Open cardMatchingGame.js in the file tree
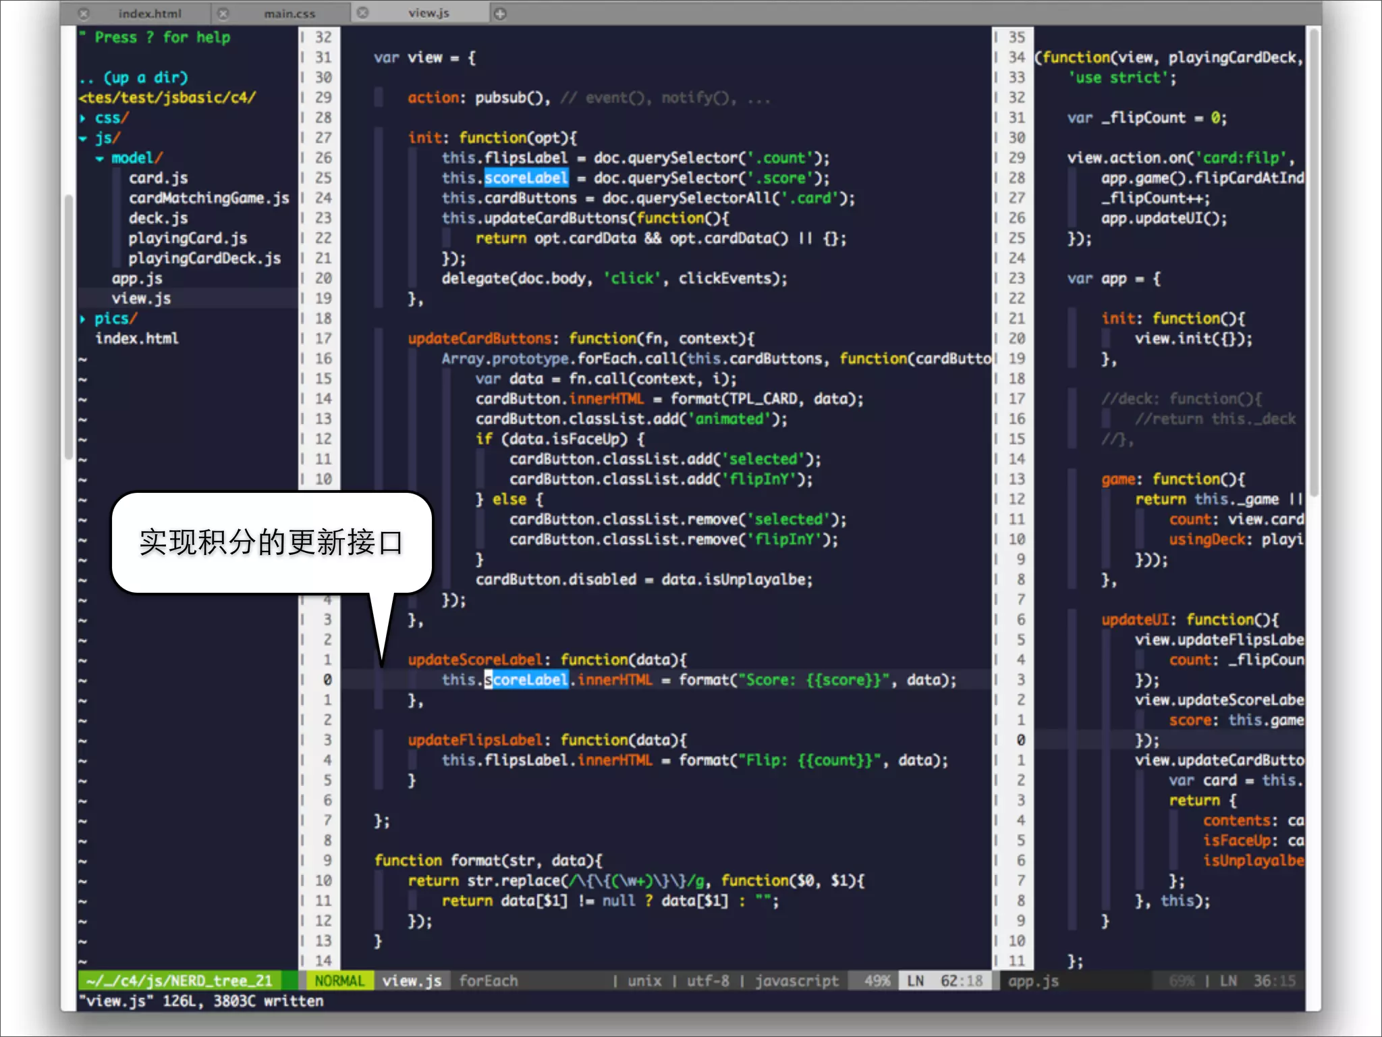This screenshot has width=1382, height=1037. pyautogui.click(x=209, y=198)
